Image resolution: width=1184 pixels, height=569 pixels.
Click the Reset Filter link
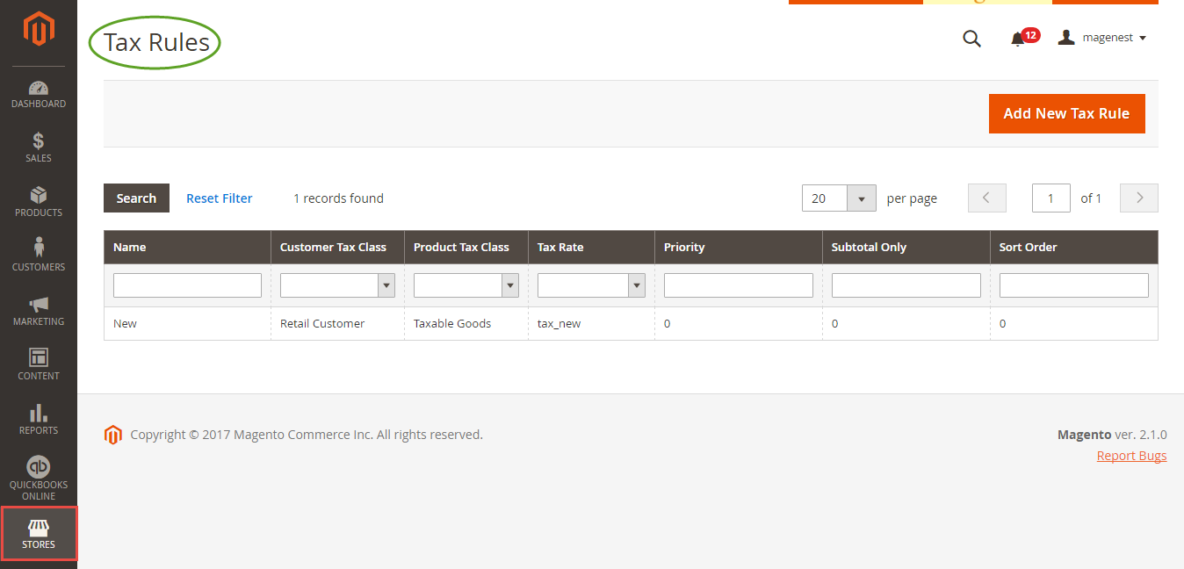pyautogui.click(x=219, y=198)
